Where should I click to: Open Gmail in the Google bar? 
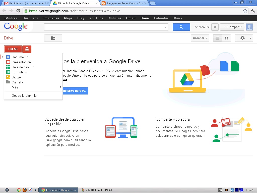coord(131,18)
